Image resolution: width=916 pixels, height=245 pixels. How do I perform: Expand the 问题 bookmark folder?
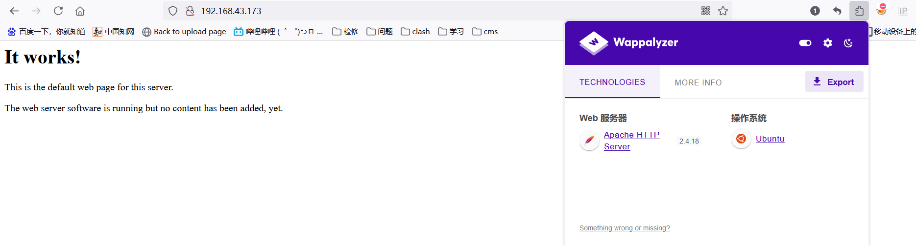point(380,31)
